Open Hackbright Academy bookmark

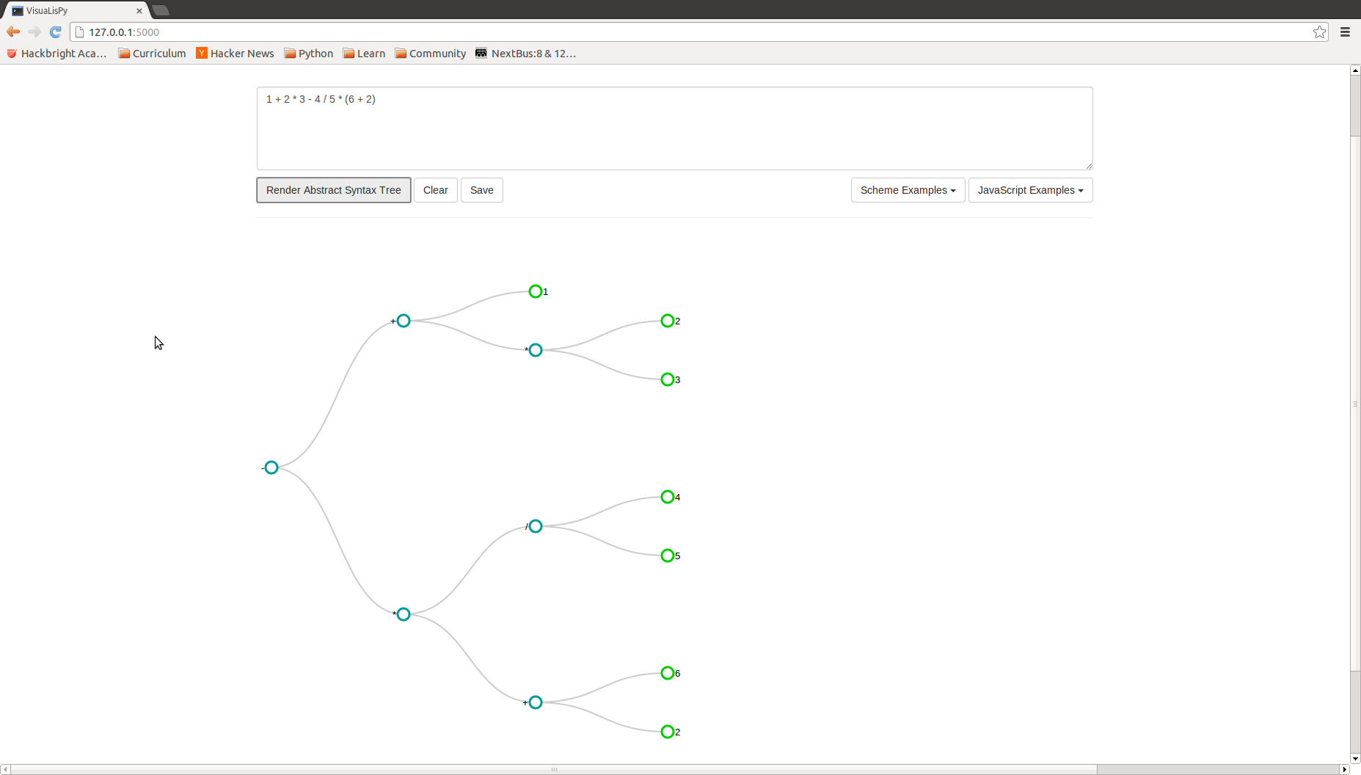(x=56, y=54)
